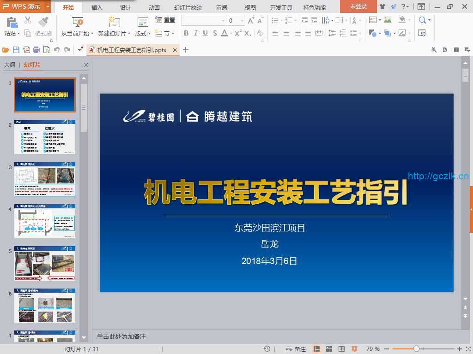The height and width of the screenshot is (354, 473).
Task: Open the font size dropdown
Action: [x=242, y=21]
